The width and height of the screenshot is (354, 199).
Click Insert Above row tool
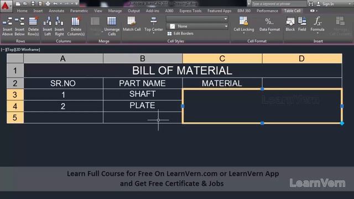tap(7, 27)
